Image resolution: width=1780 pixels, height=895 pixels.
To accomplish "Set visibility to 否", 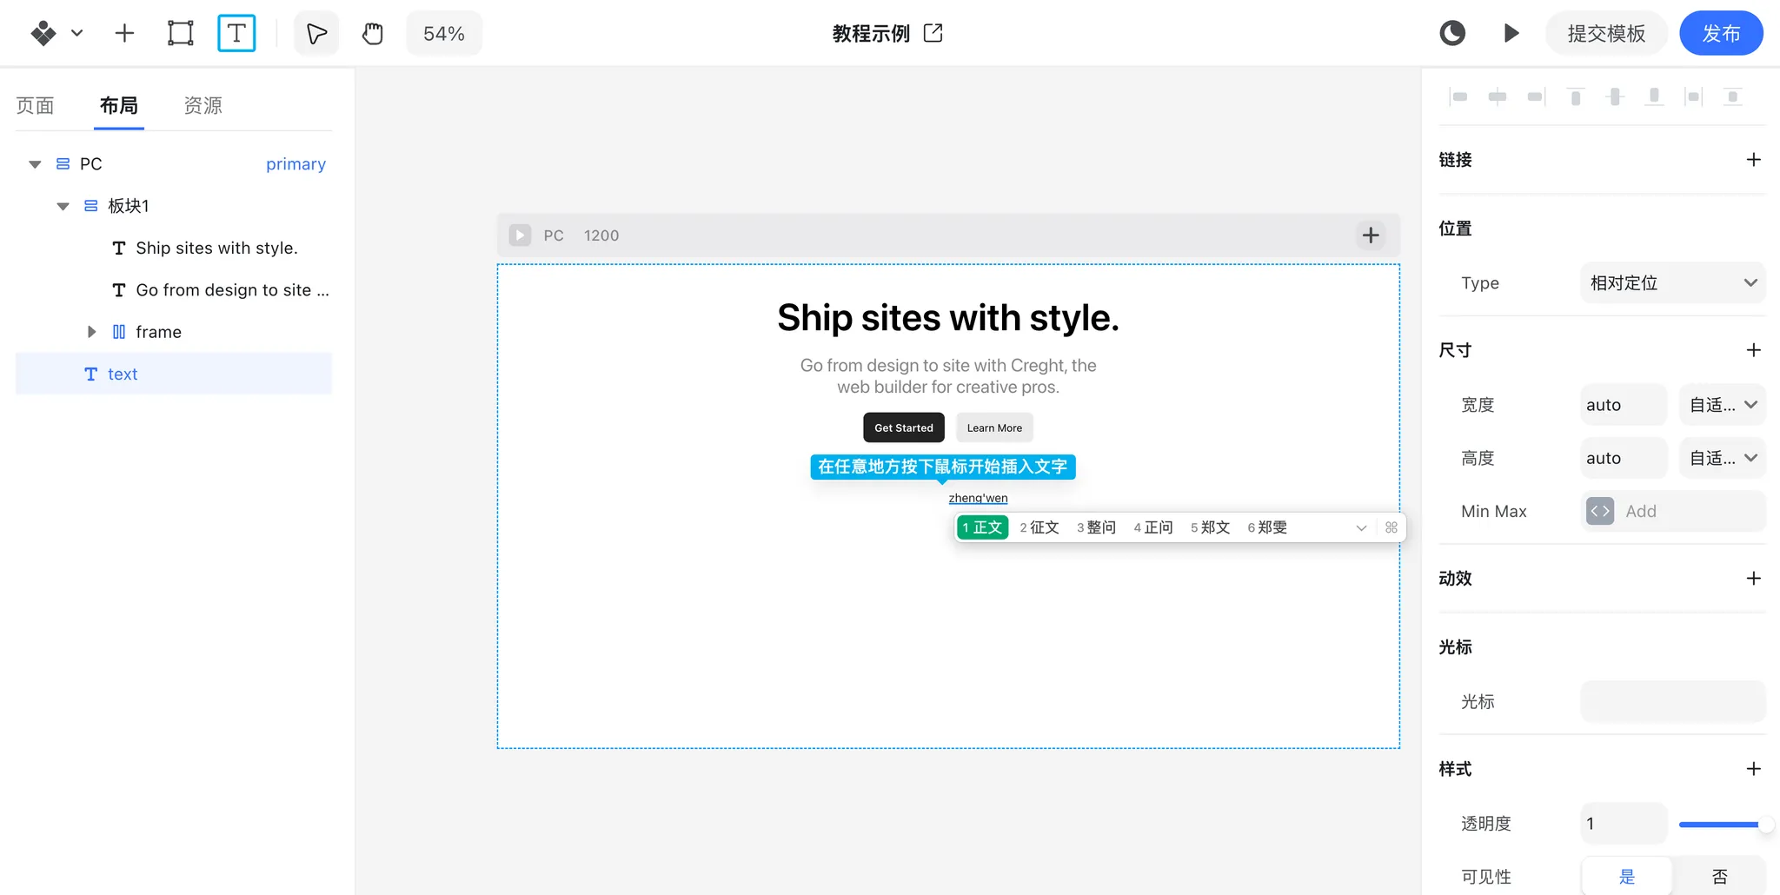I will pos(1719,876).
